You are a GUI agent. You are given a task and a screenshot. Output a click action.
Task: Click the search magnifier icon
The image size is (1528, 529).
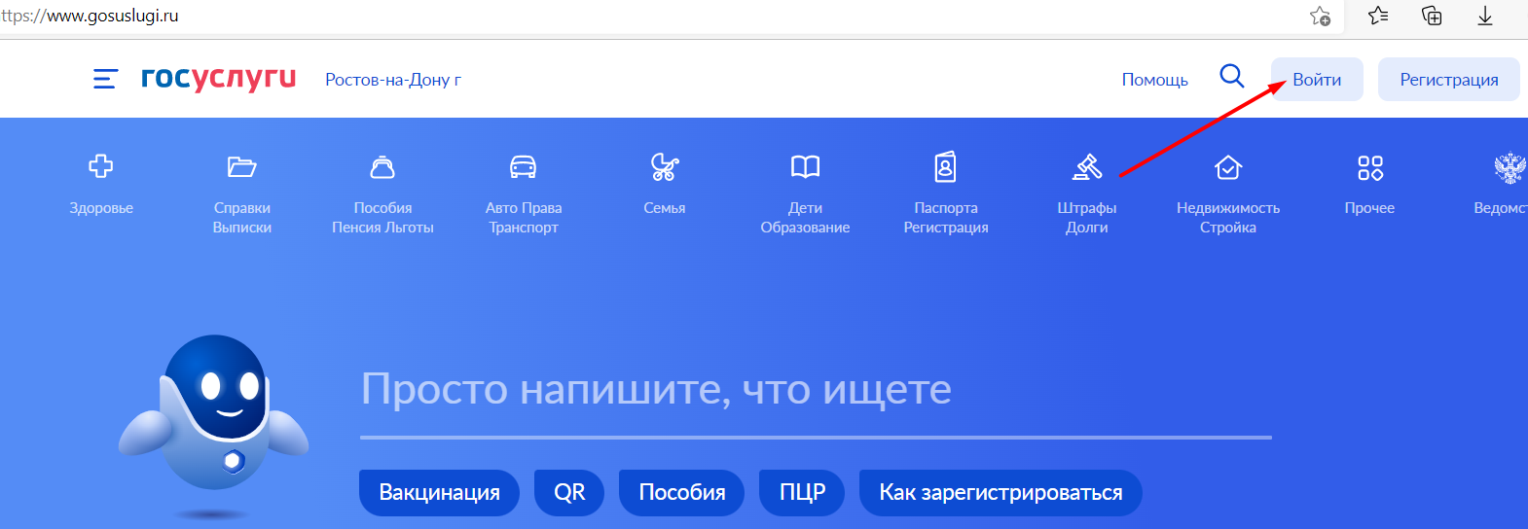tap(1231, 77)
